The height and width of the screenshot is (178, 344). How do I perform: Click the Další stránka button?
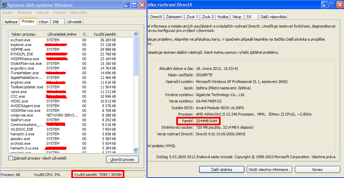222,170
